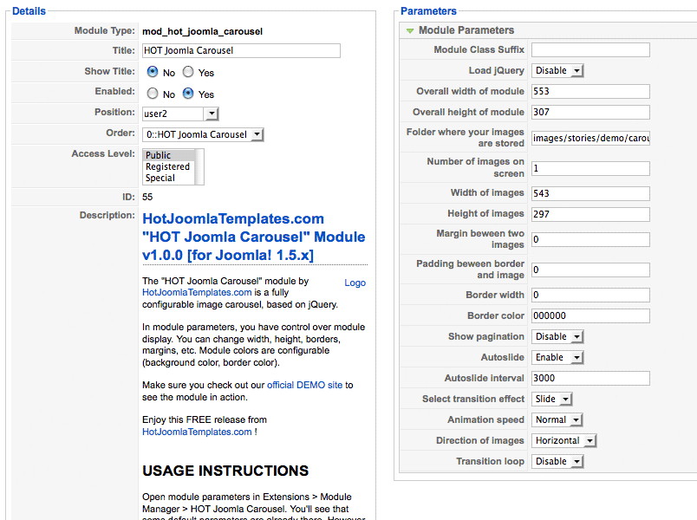
Task: Click the Margin between two images field
Action: pyautogui.click(x=590, y=240)
